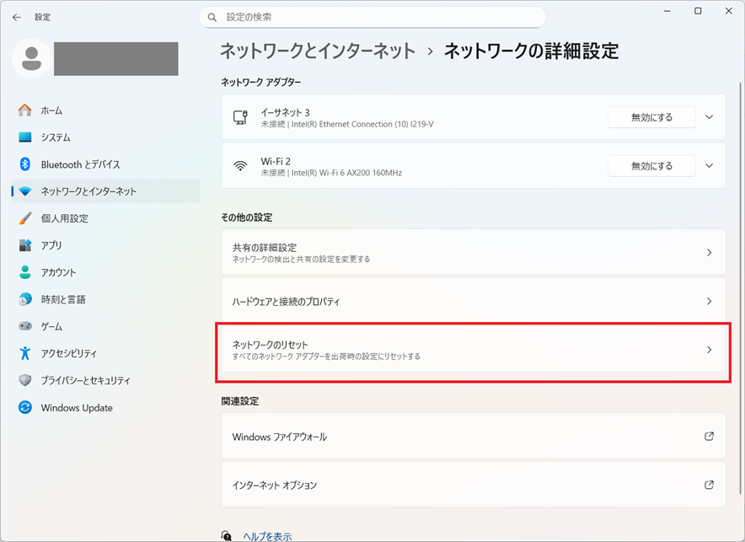Open 共有の詳細設定 page
This screenshot has width=745, height=542.
point(473,253)
